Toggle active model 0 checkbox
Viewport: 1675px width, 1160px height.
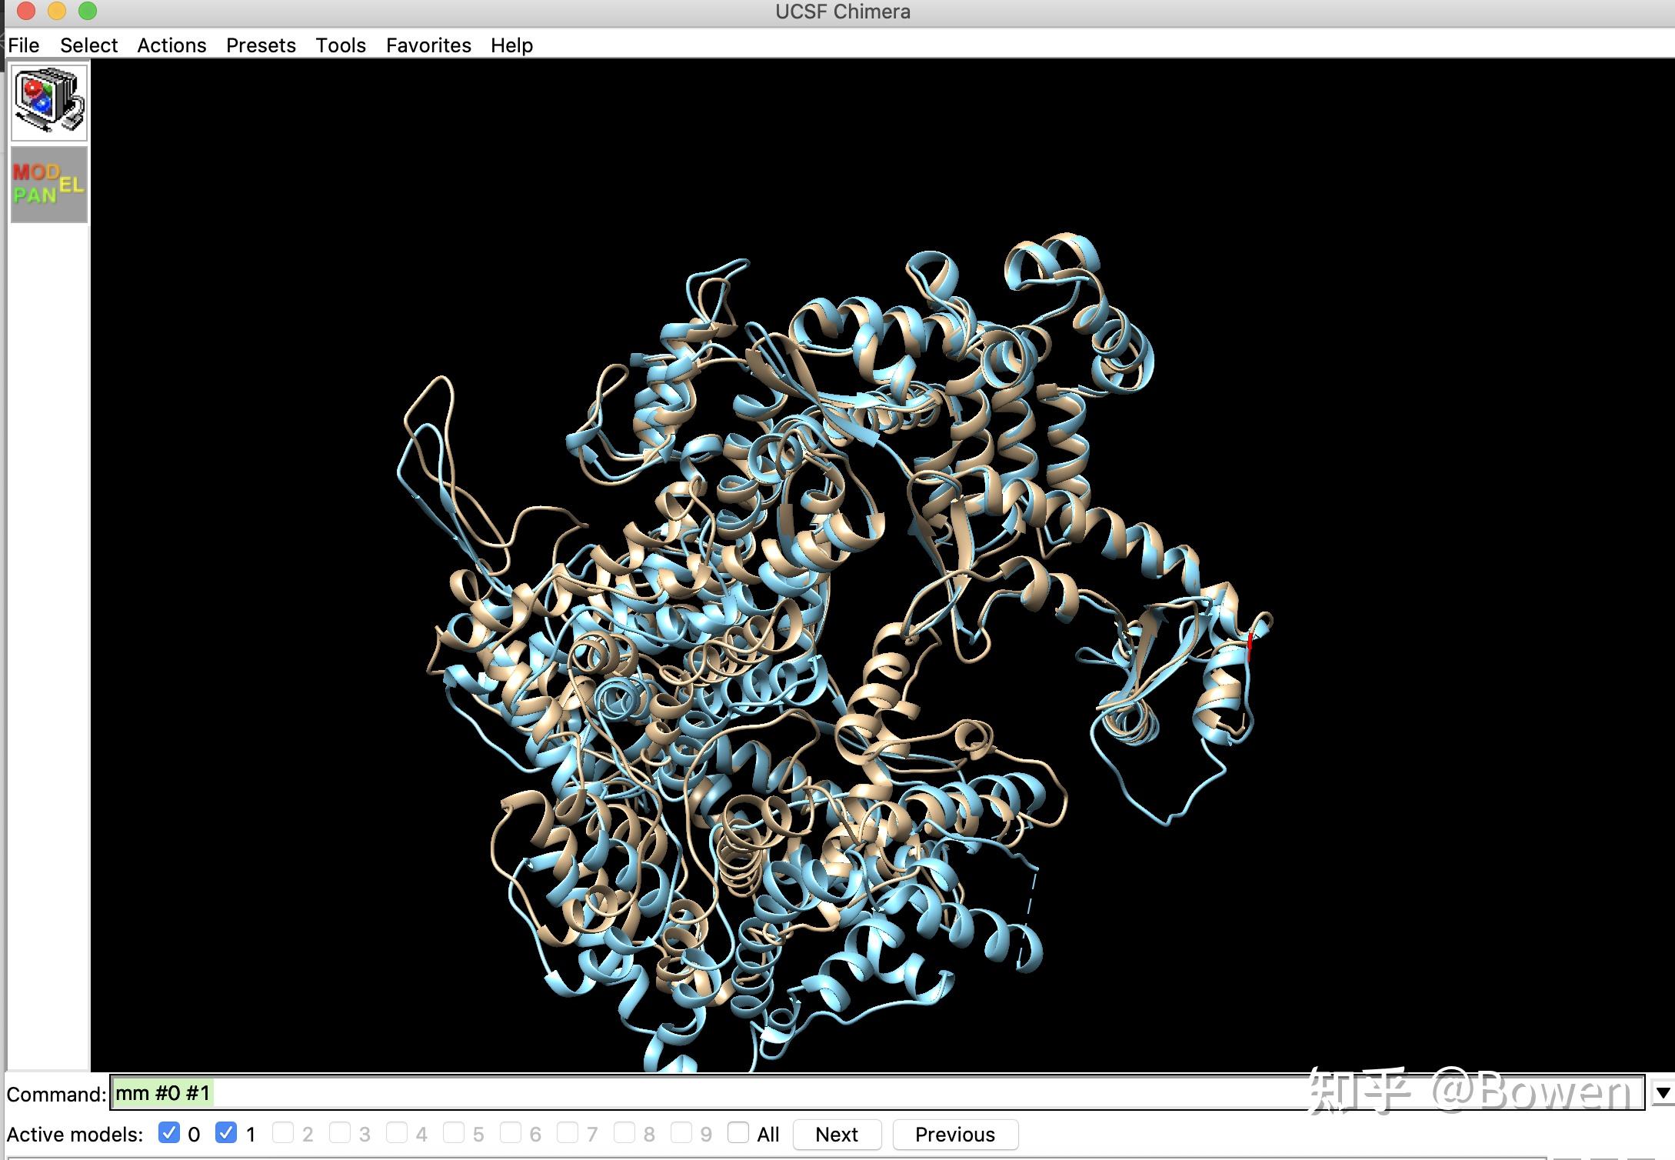click(x=169, y=1132)
